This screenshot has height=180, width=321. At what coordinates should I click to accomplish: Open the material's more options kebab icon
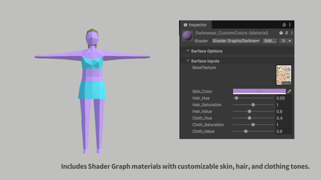[x=292, y=33]
